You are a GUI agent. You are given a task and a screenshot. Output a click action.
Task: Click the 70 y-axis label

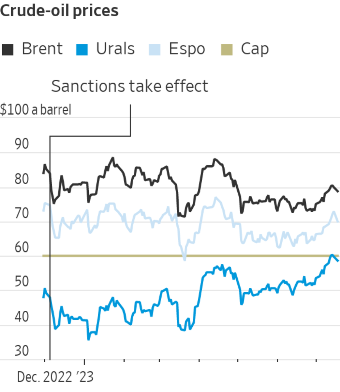click(22, 214)
